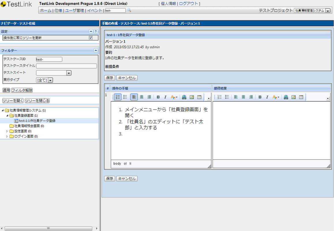Click the center align icon in 操作の手順 toolbar
The height and width of the screenshot is (231, 334).
(142, 97)
